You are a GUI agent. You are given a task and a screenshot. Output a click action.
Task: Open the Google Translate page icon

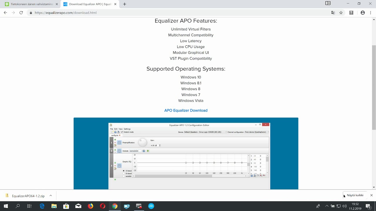(333, 13)
